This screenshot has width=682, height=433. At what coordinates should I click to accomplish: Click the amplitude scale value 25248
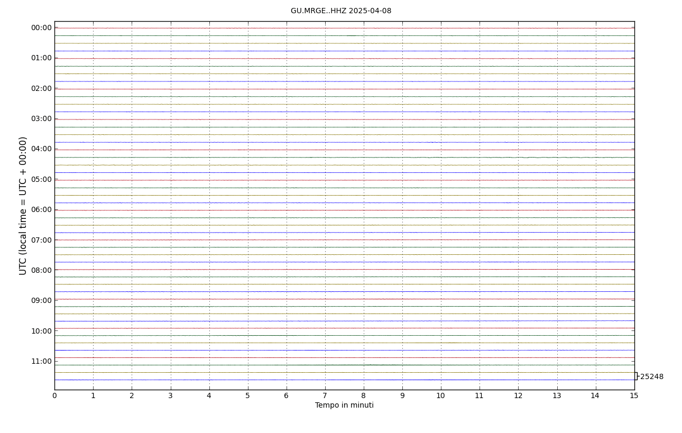coord(652,377)
